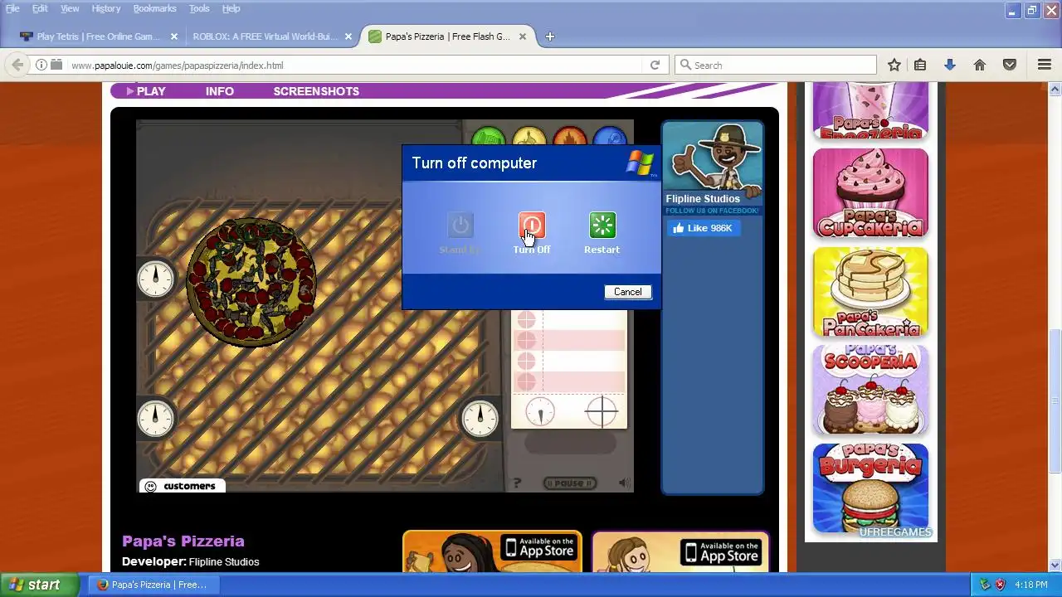Click the greyed-out Stand By icon

(460, 226)
